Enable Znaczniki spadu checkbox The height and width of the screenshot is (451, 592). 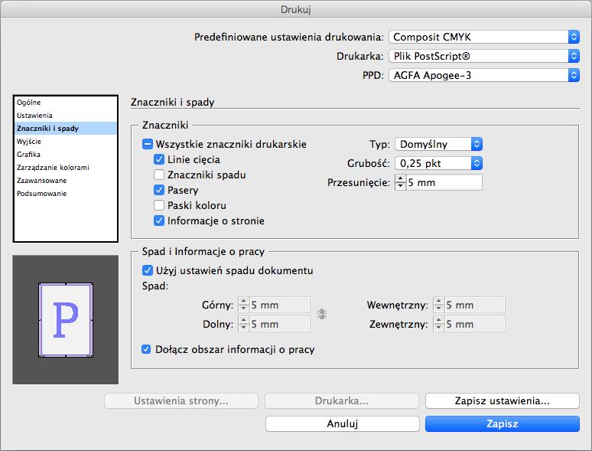click(159, 175)
